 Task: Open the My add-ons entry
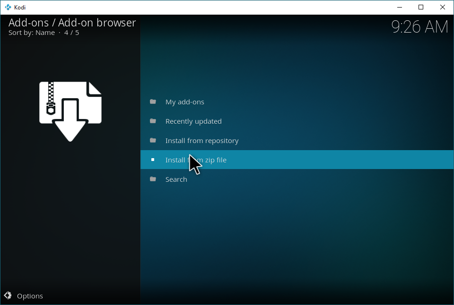click(x=184, y=102)
